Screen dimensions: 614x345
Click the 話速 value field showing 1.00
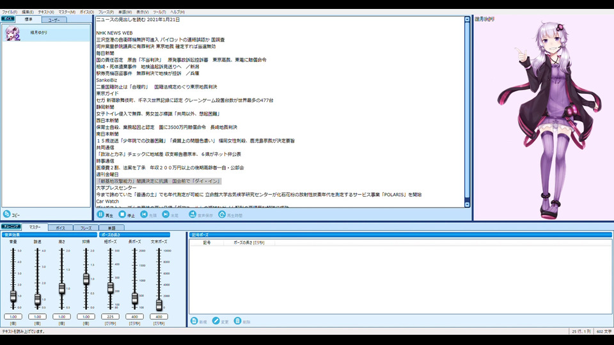click(x=38, y=316)
